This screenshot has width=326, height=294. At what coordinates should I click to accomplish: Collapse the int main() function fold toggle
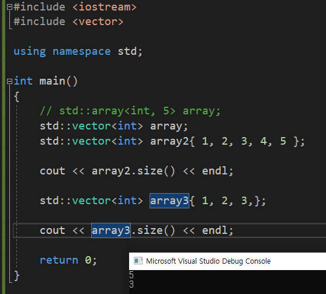coord(9,81)
